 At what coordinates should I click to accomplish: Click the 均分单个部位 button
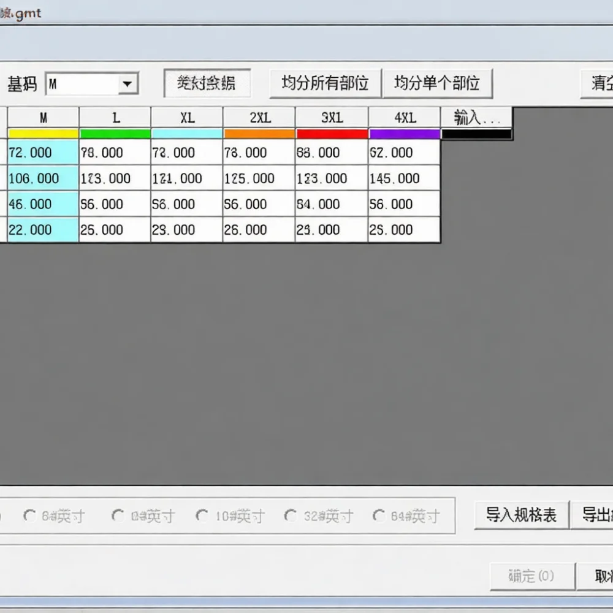click(437, 83)
